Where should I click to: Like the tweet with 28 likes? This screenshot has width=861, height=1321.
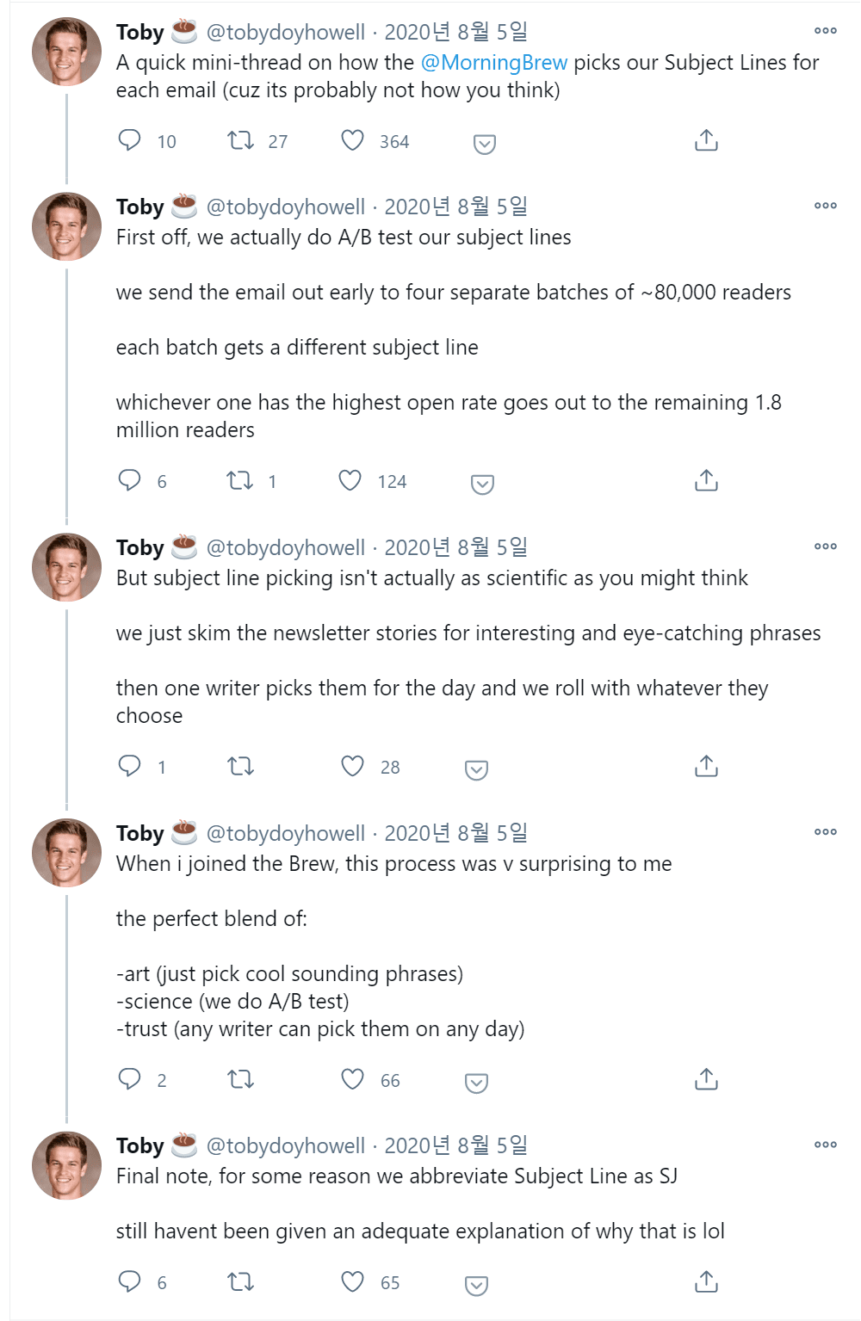point(353,766)
